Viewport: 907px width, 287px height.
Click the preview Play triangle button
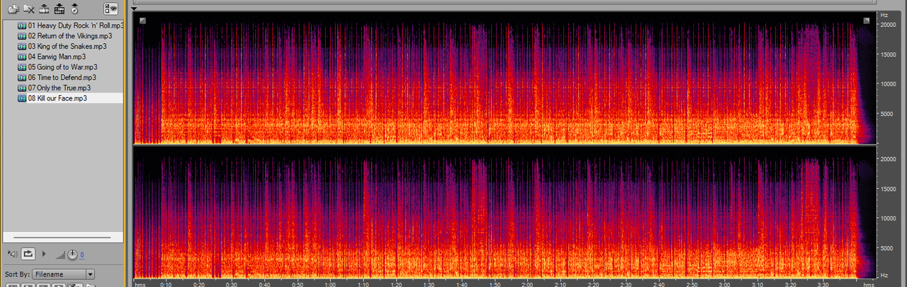[x=44, y=253]
